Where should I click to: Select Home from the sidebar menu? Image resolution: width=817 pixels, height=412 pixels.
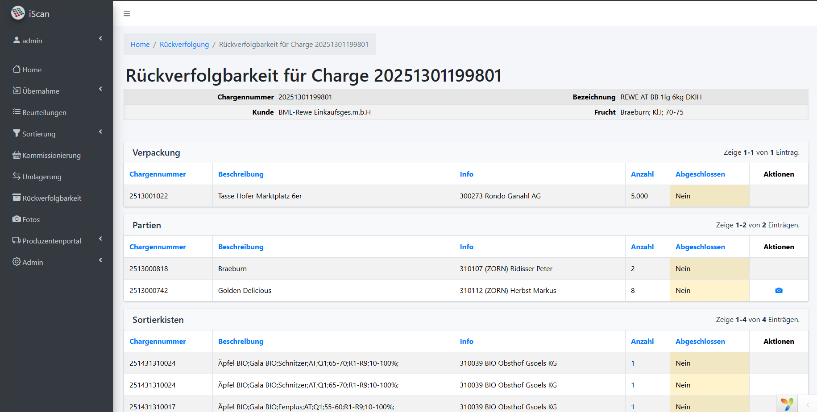(32, 70)
